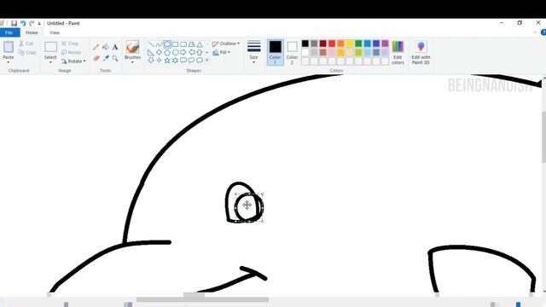Click the Paste clipboard icon
Viewport: 546px width, 307px height.
tap(9, 47)
